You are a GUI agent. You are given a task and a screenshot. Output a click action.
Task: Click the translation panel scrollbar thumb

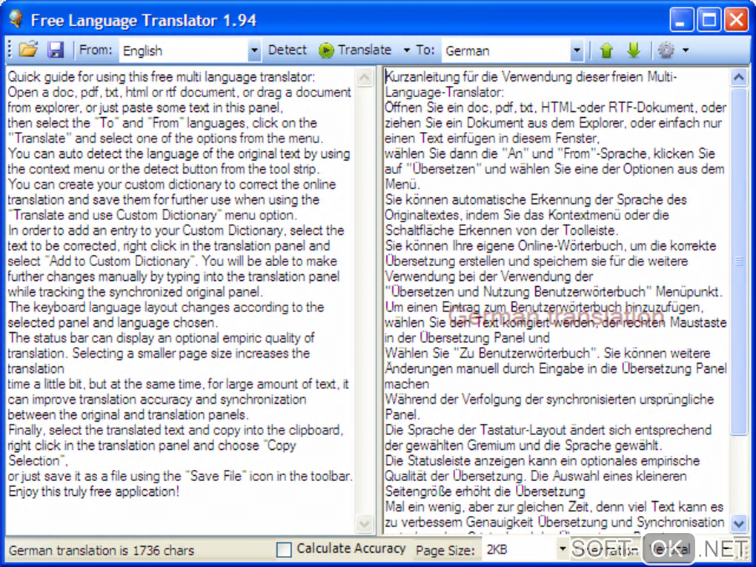pos(739,261)
